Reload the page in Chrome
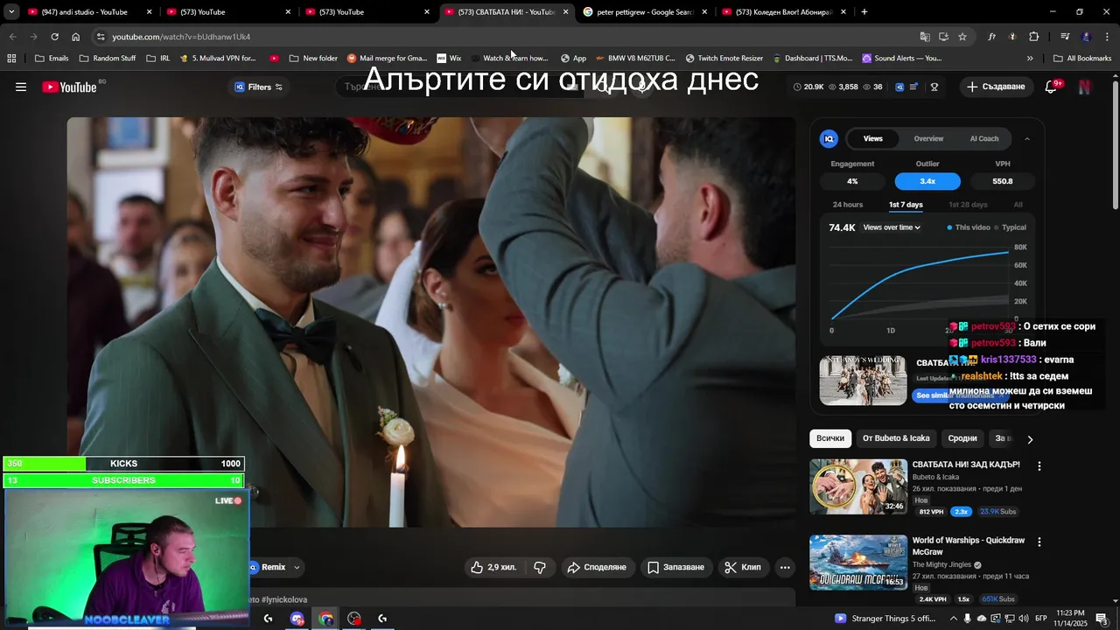The width and height of the screenshot is (1120, 630). click(x=54, y=37)
